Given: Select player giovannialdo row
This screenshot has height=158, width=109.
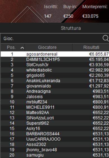Looking at the screenshot, I should 55,86.
